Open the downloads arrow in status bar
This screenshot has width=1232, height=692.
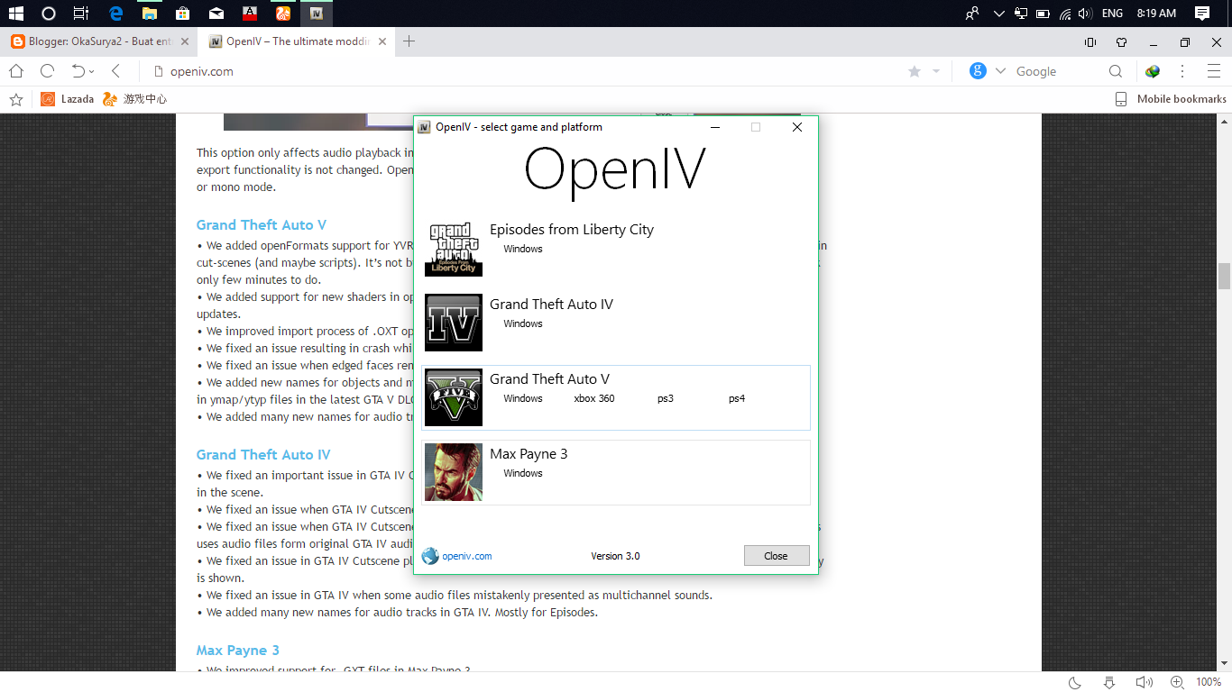click(x=1109, y=682)
